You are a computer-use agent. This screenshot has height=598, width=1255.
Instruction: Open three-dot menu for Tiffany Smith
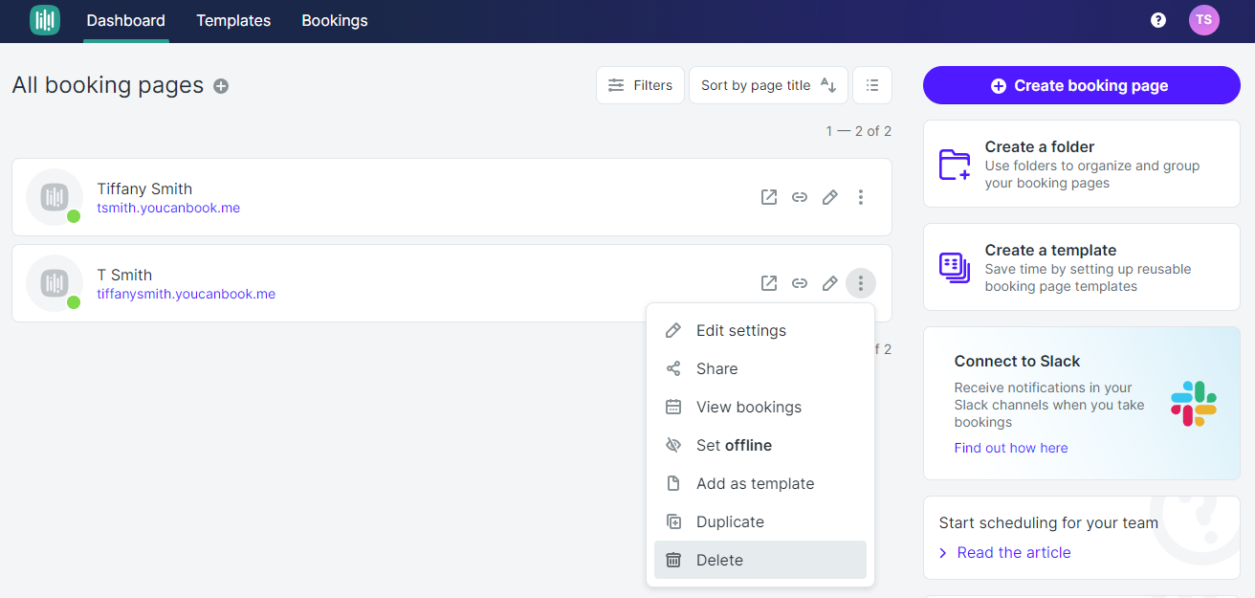click(861, 197)
